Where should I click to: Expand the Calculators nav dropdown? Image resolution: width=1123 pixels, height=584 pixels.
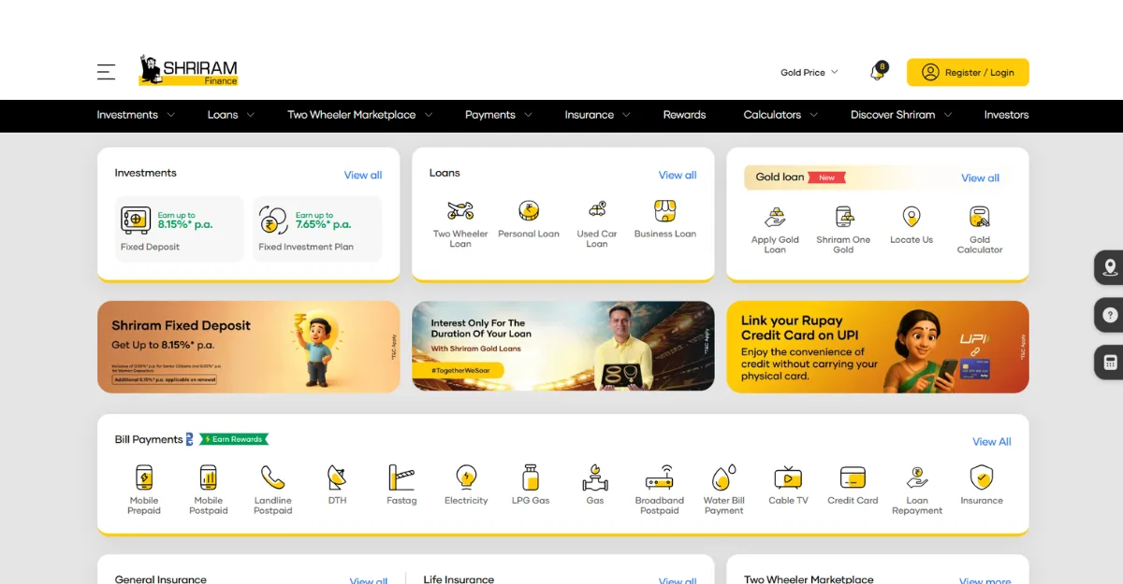coord(780,115)
